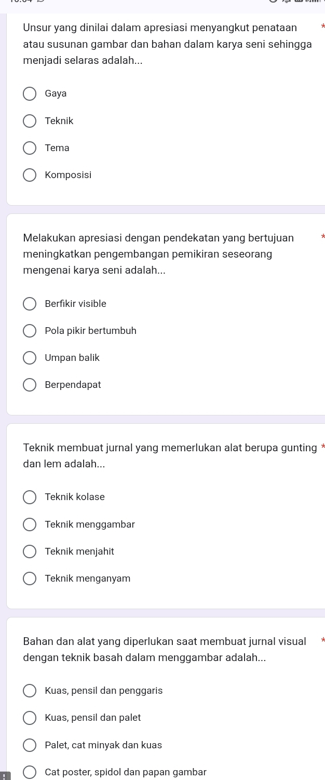Select the Gaya radio option
Image resolution: width=325 pixels, height=780 pixels.
pos(30,94)
